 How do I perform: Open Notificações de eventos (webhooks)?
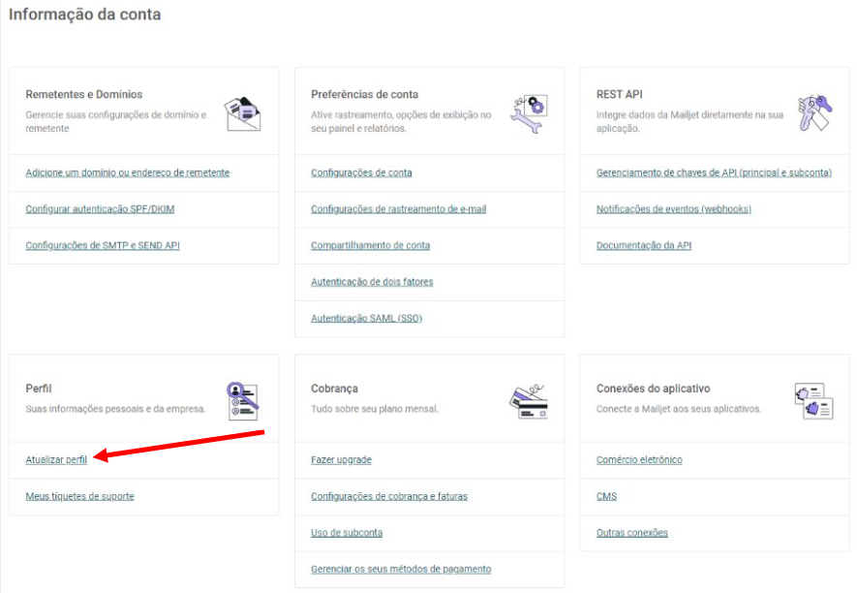673,209
